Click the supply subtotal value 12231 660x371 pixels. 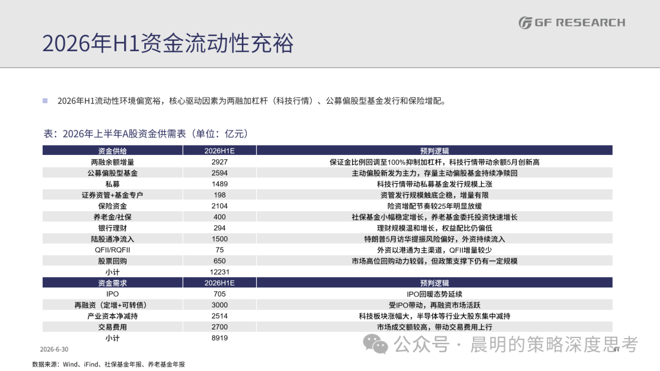pyautogui.click(x=220, y=272)
